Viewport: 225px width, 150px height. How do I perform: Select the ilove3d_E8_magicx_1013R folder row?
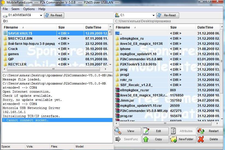click(167, 43)
